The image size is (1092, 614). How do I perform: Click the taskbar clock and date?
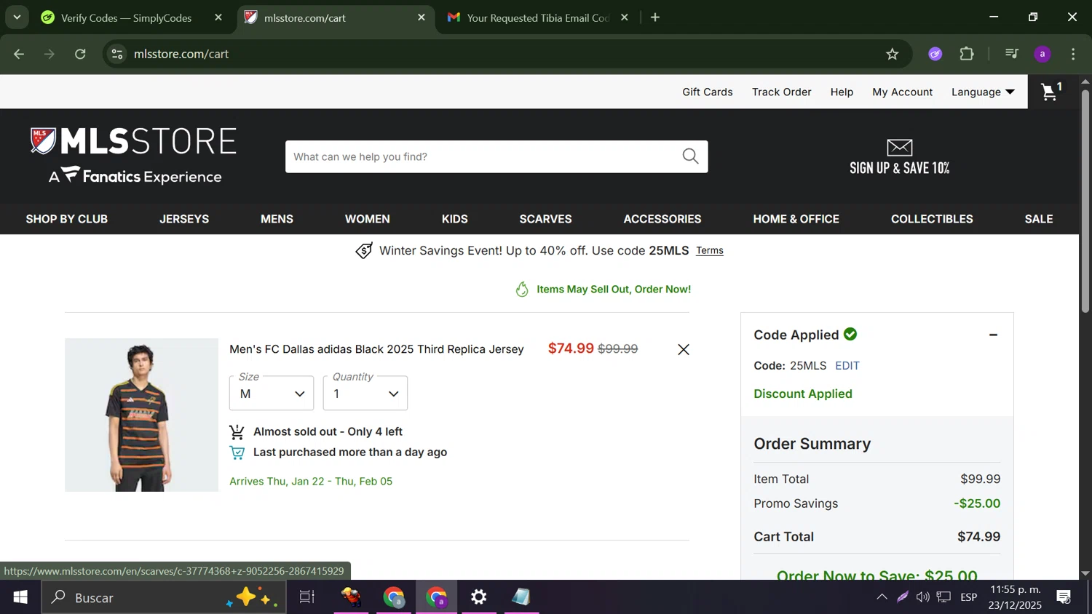pyautogui.click(x=1015, y=597)
